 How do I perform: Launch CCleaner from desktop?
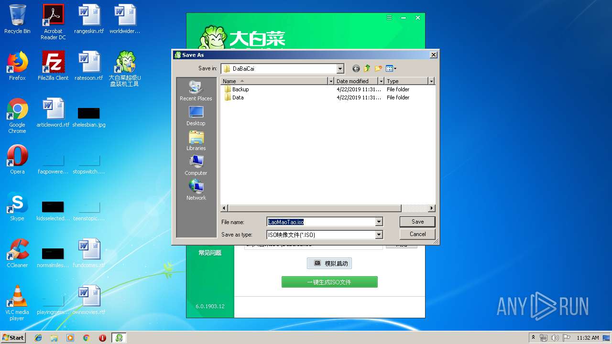coord(17,253)
